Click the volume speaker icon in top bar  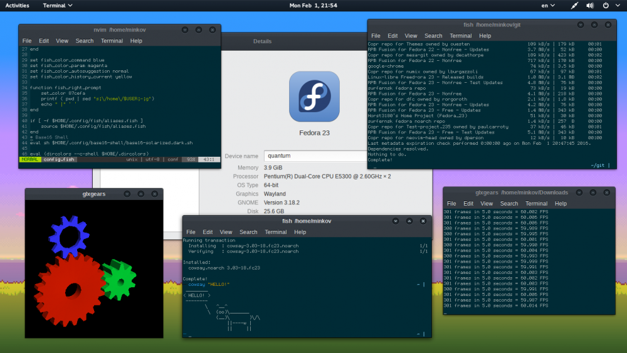click(590, 6)
